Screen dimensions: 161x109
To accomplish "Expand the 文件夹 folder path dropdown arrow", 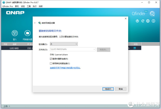I will (x=94, y=49).
